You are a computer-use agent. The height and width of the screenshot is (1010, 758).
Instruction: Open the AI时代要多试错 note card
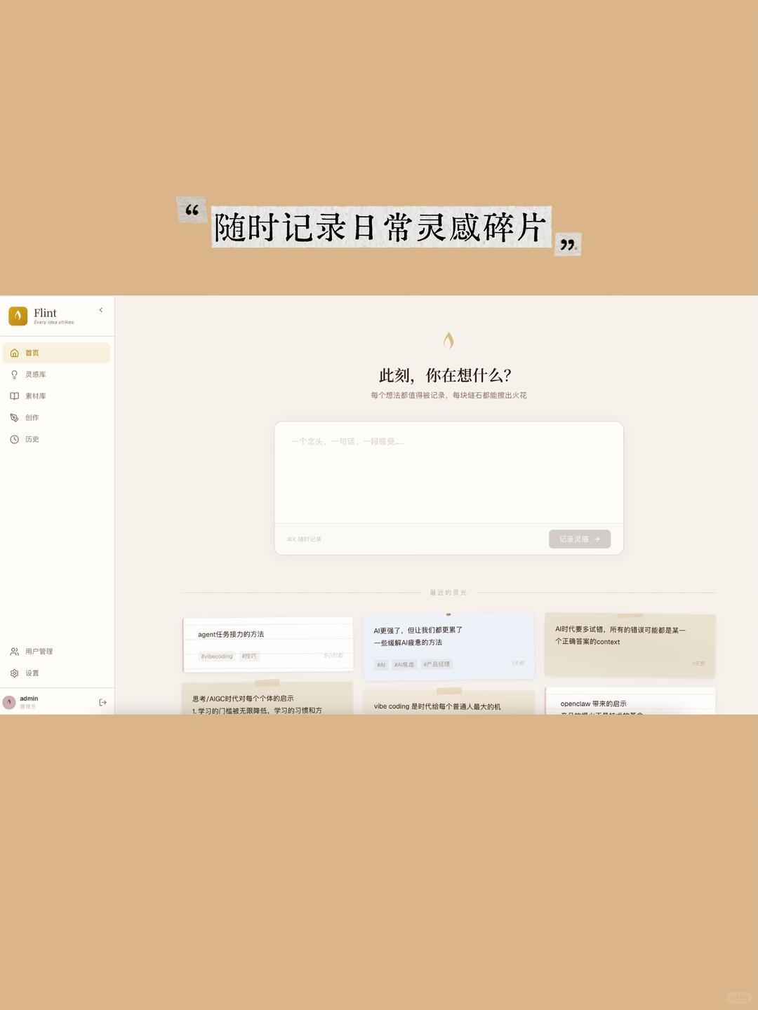point(630,646)
